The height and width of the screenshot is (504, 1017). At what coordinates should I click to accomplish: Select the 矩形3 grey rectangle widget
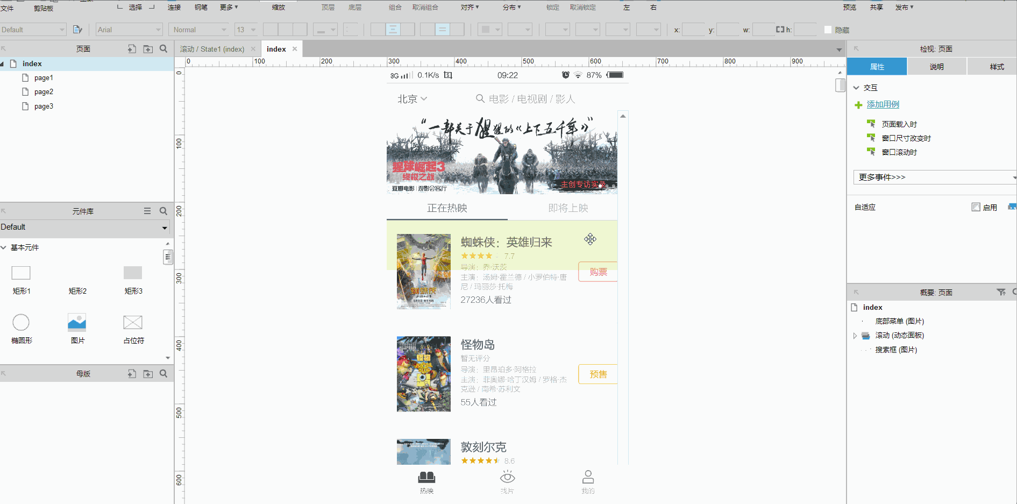tap(133, 273)
